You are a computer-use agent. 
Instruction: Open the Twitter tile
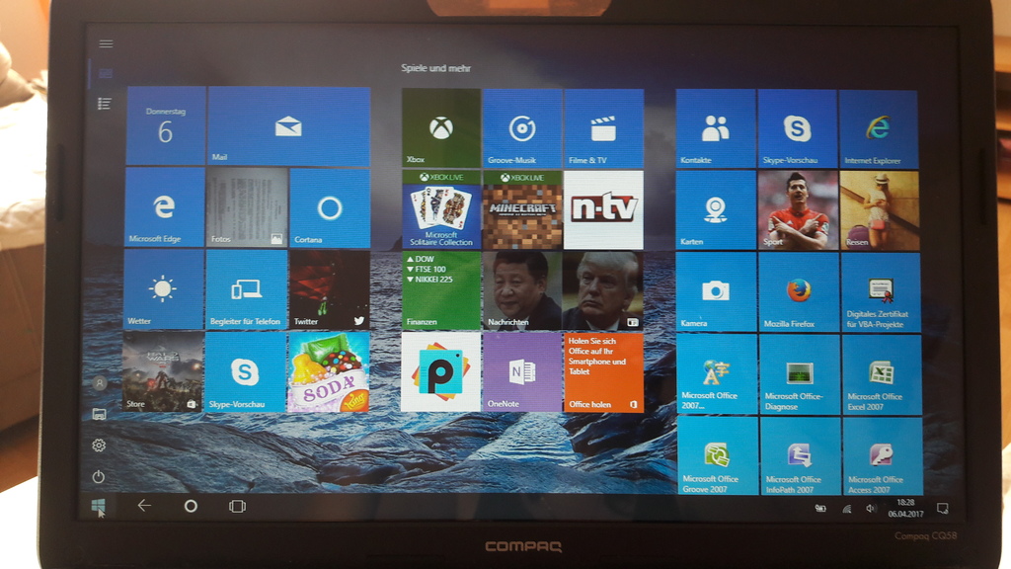pyautogui.click(x=329, y=290)
